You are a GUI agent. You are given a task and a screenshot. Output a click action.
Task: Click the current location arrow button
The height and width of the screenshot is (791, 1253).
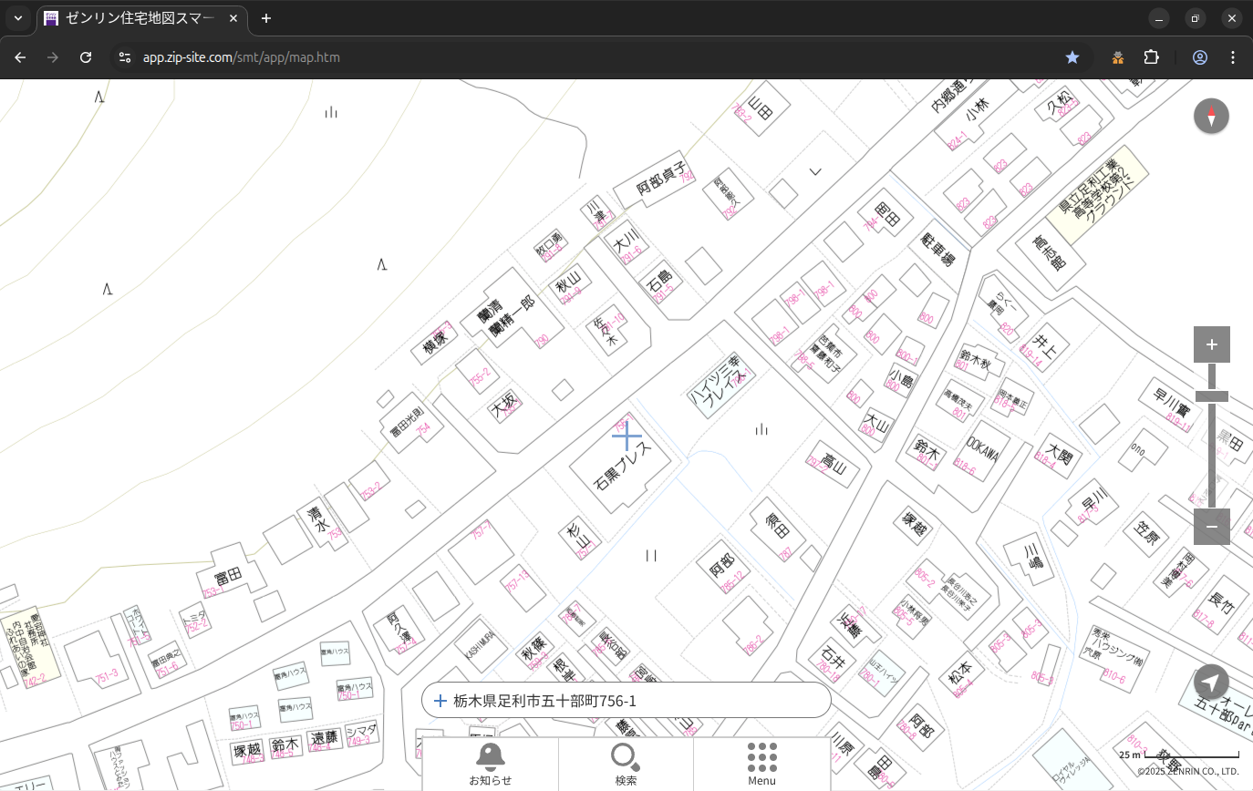pyautogui.click(x=1211, y=683)
